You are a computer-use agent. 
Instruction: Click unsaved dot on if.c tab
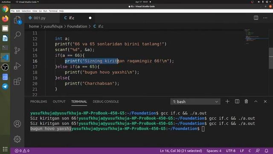90,18
